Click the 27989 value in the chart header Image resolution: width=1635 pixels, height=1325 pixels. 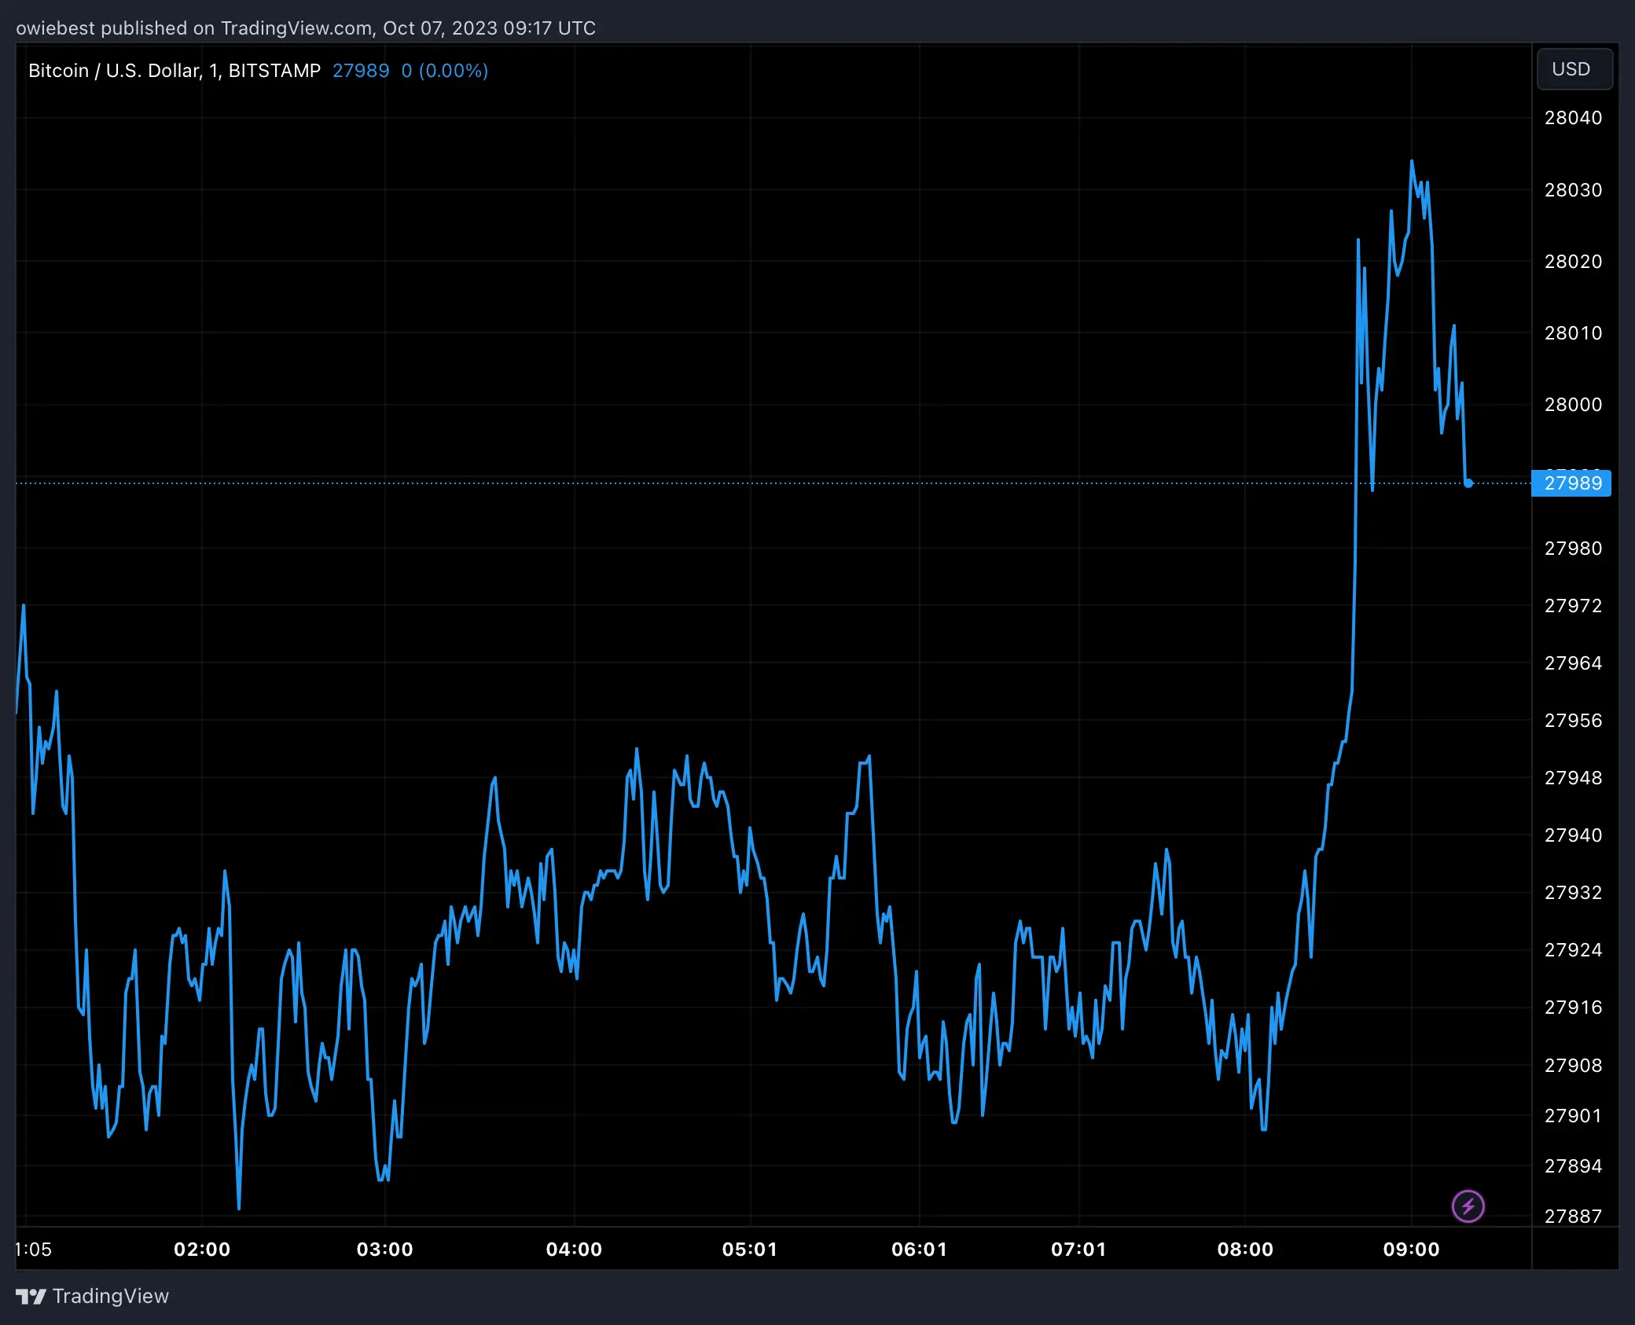tap(361, 71)
